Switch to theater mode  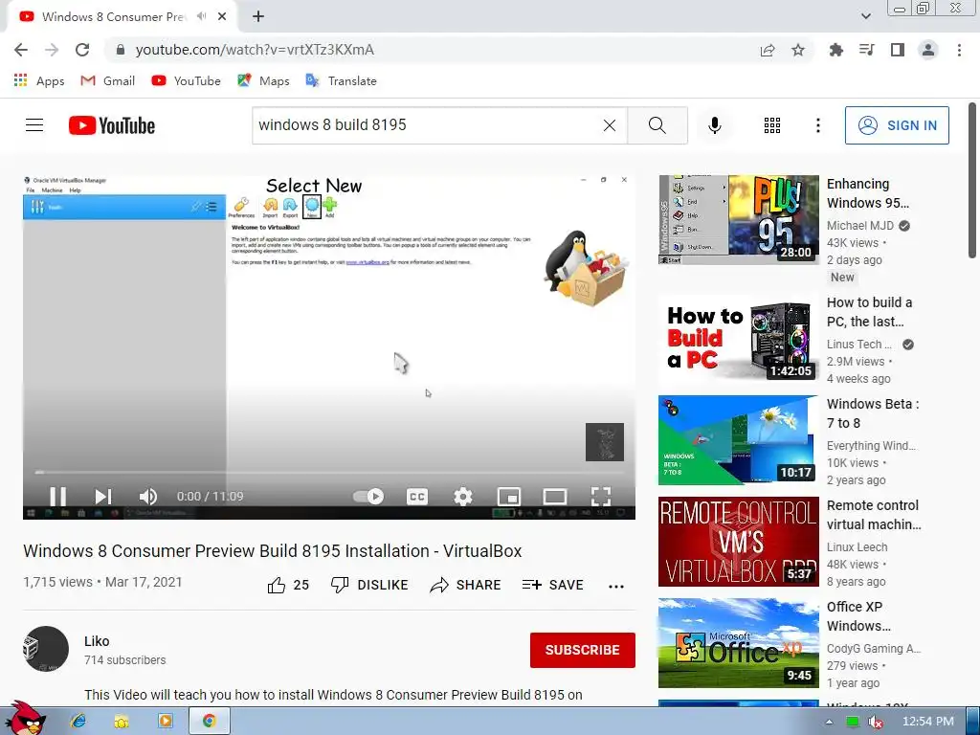554,497
